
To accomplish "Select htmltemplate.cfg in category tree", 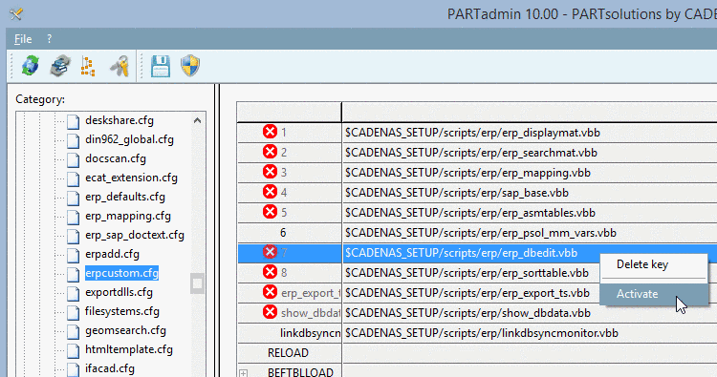I will [129, 349].
